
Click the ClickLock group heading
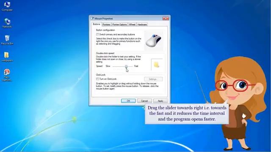pos(101,75)
